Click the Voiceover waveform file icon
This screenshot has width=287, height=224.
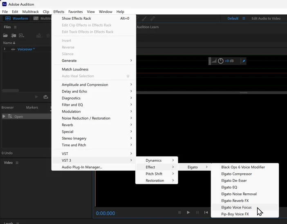(13, 49)
